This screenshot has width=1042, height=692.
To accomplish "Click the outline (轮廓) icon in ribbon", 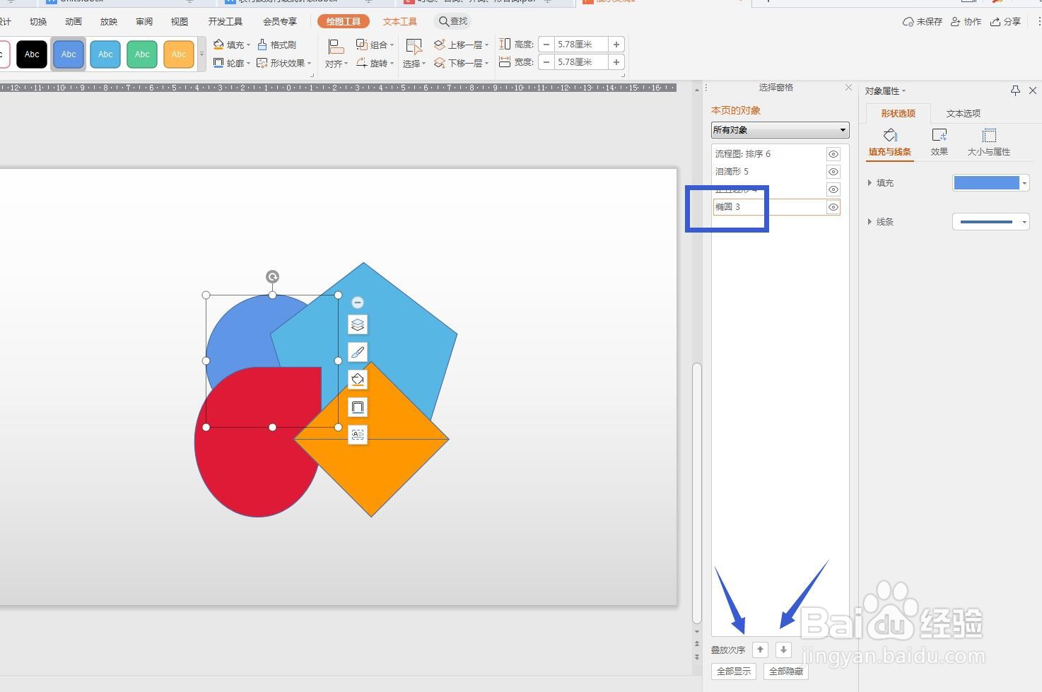I will (218, 63).
